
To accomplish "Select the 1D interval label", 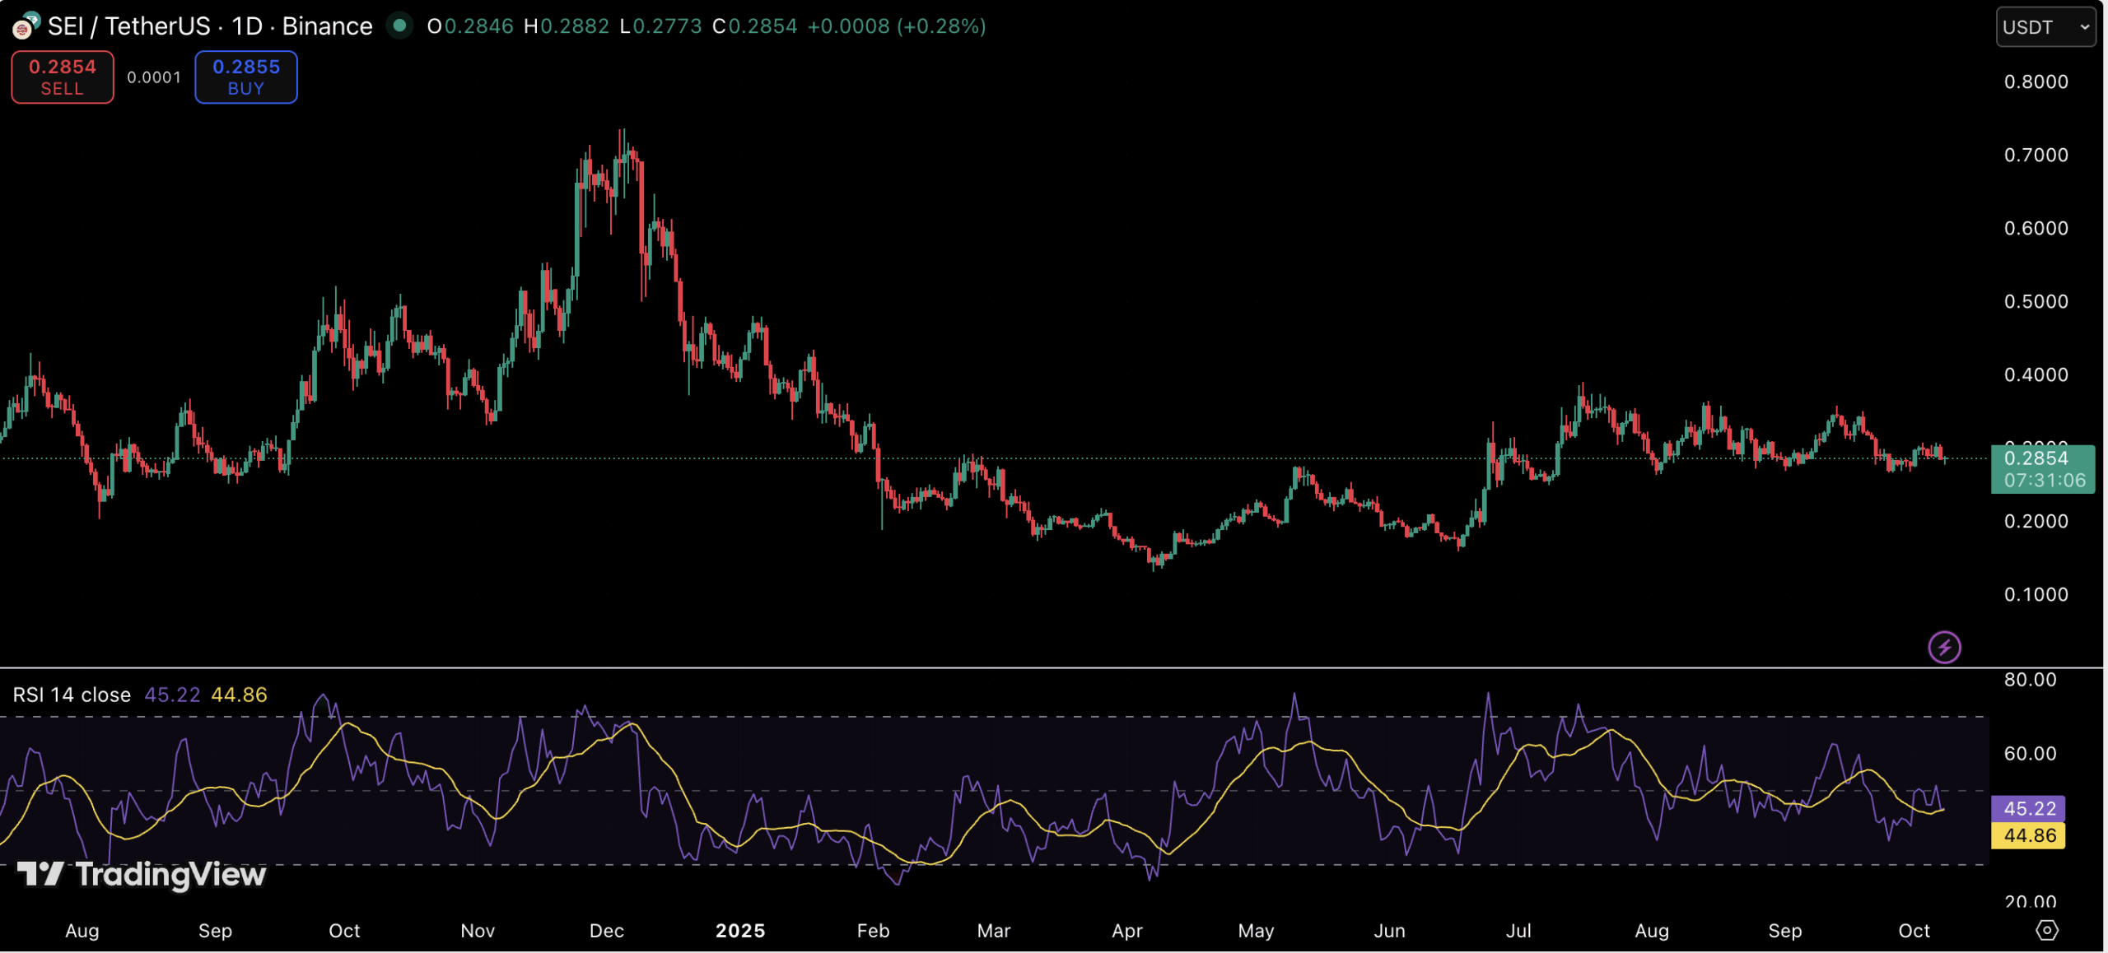I will [x=247, y=26].
